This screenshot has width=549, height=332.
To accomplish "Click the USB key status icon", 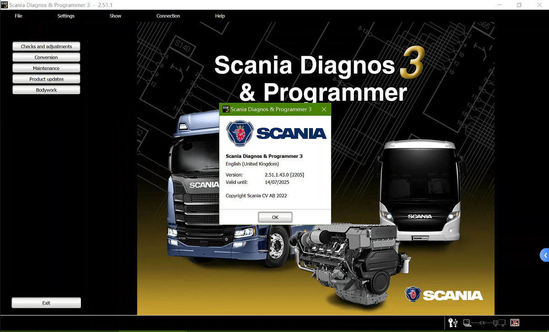I will 453,323.
